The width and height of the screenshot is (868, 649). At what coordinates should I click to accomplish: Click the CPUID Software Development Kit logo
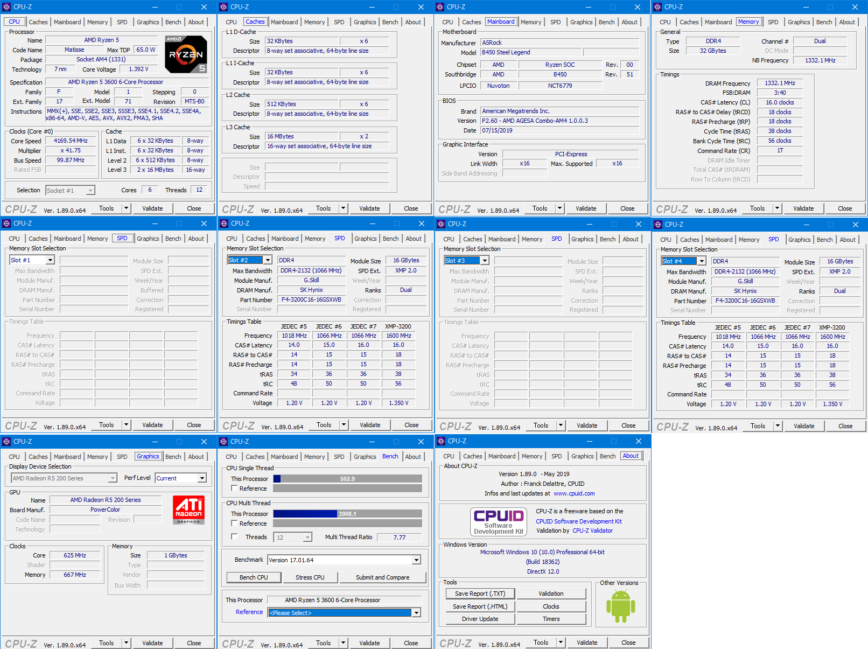498,521
